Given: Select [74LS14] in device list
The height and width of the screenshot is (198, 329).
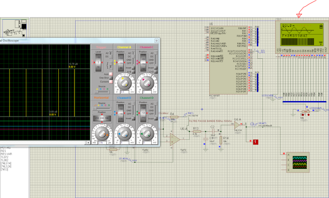Looking at the screenshot, I should click(6, 163).
